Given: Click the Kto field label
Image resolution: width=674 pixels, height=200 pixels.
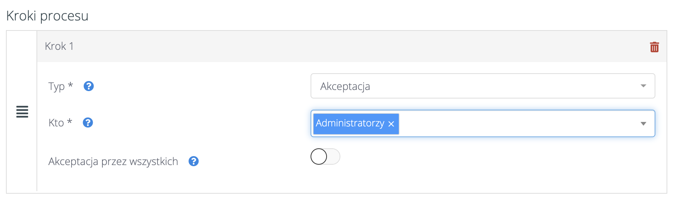Looking at the screenshot, I should click(x=56, y=123).
